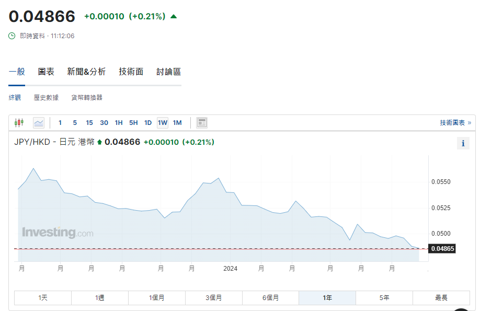This screenshot has width=480, height=311.
Task: Click the clock icon beside real-time data
Action: [x=13, y=36]
